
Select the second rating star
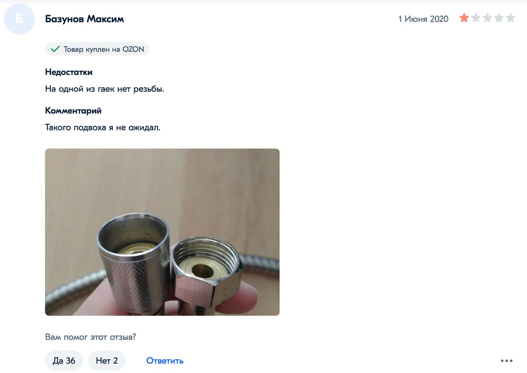(476, 18)
